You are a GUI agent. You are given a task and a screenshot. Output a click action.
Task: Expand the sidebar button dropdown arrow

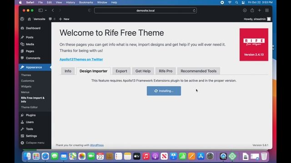coord(46,10)
